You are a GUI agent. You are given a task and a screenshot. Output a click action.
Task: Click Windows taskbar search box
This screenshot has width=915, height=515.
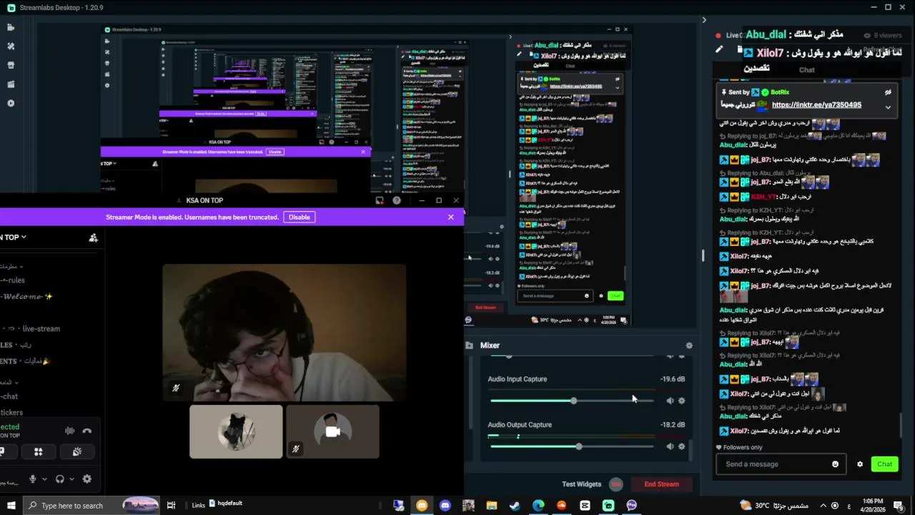(91, 505)
